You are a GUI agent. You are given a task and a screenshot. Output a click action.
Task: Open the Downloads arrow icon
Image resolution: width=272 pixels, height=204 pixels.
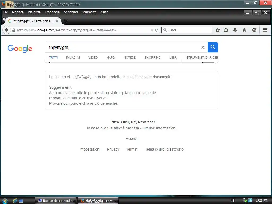235,30
